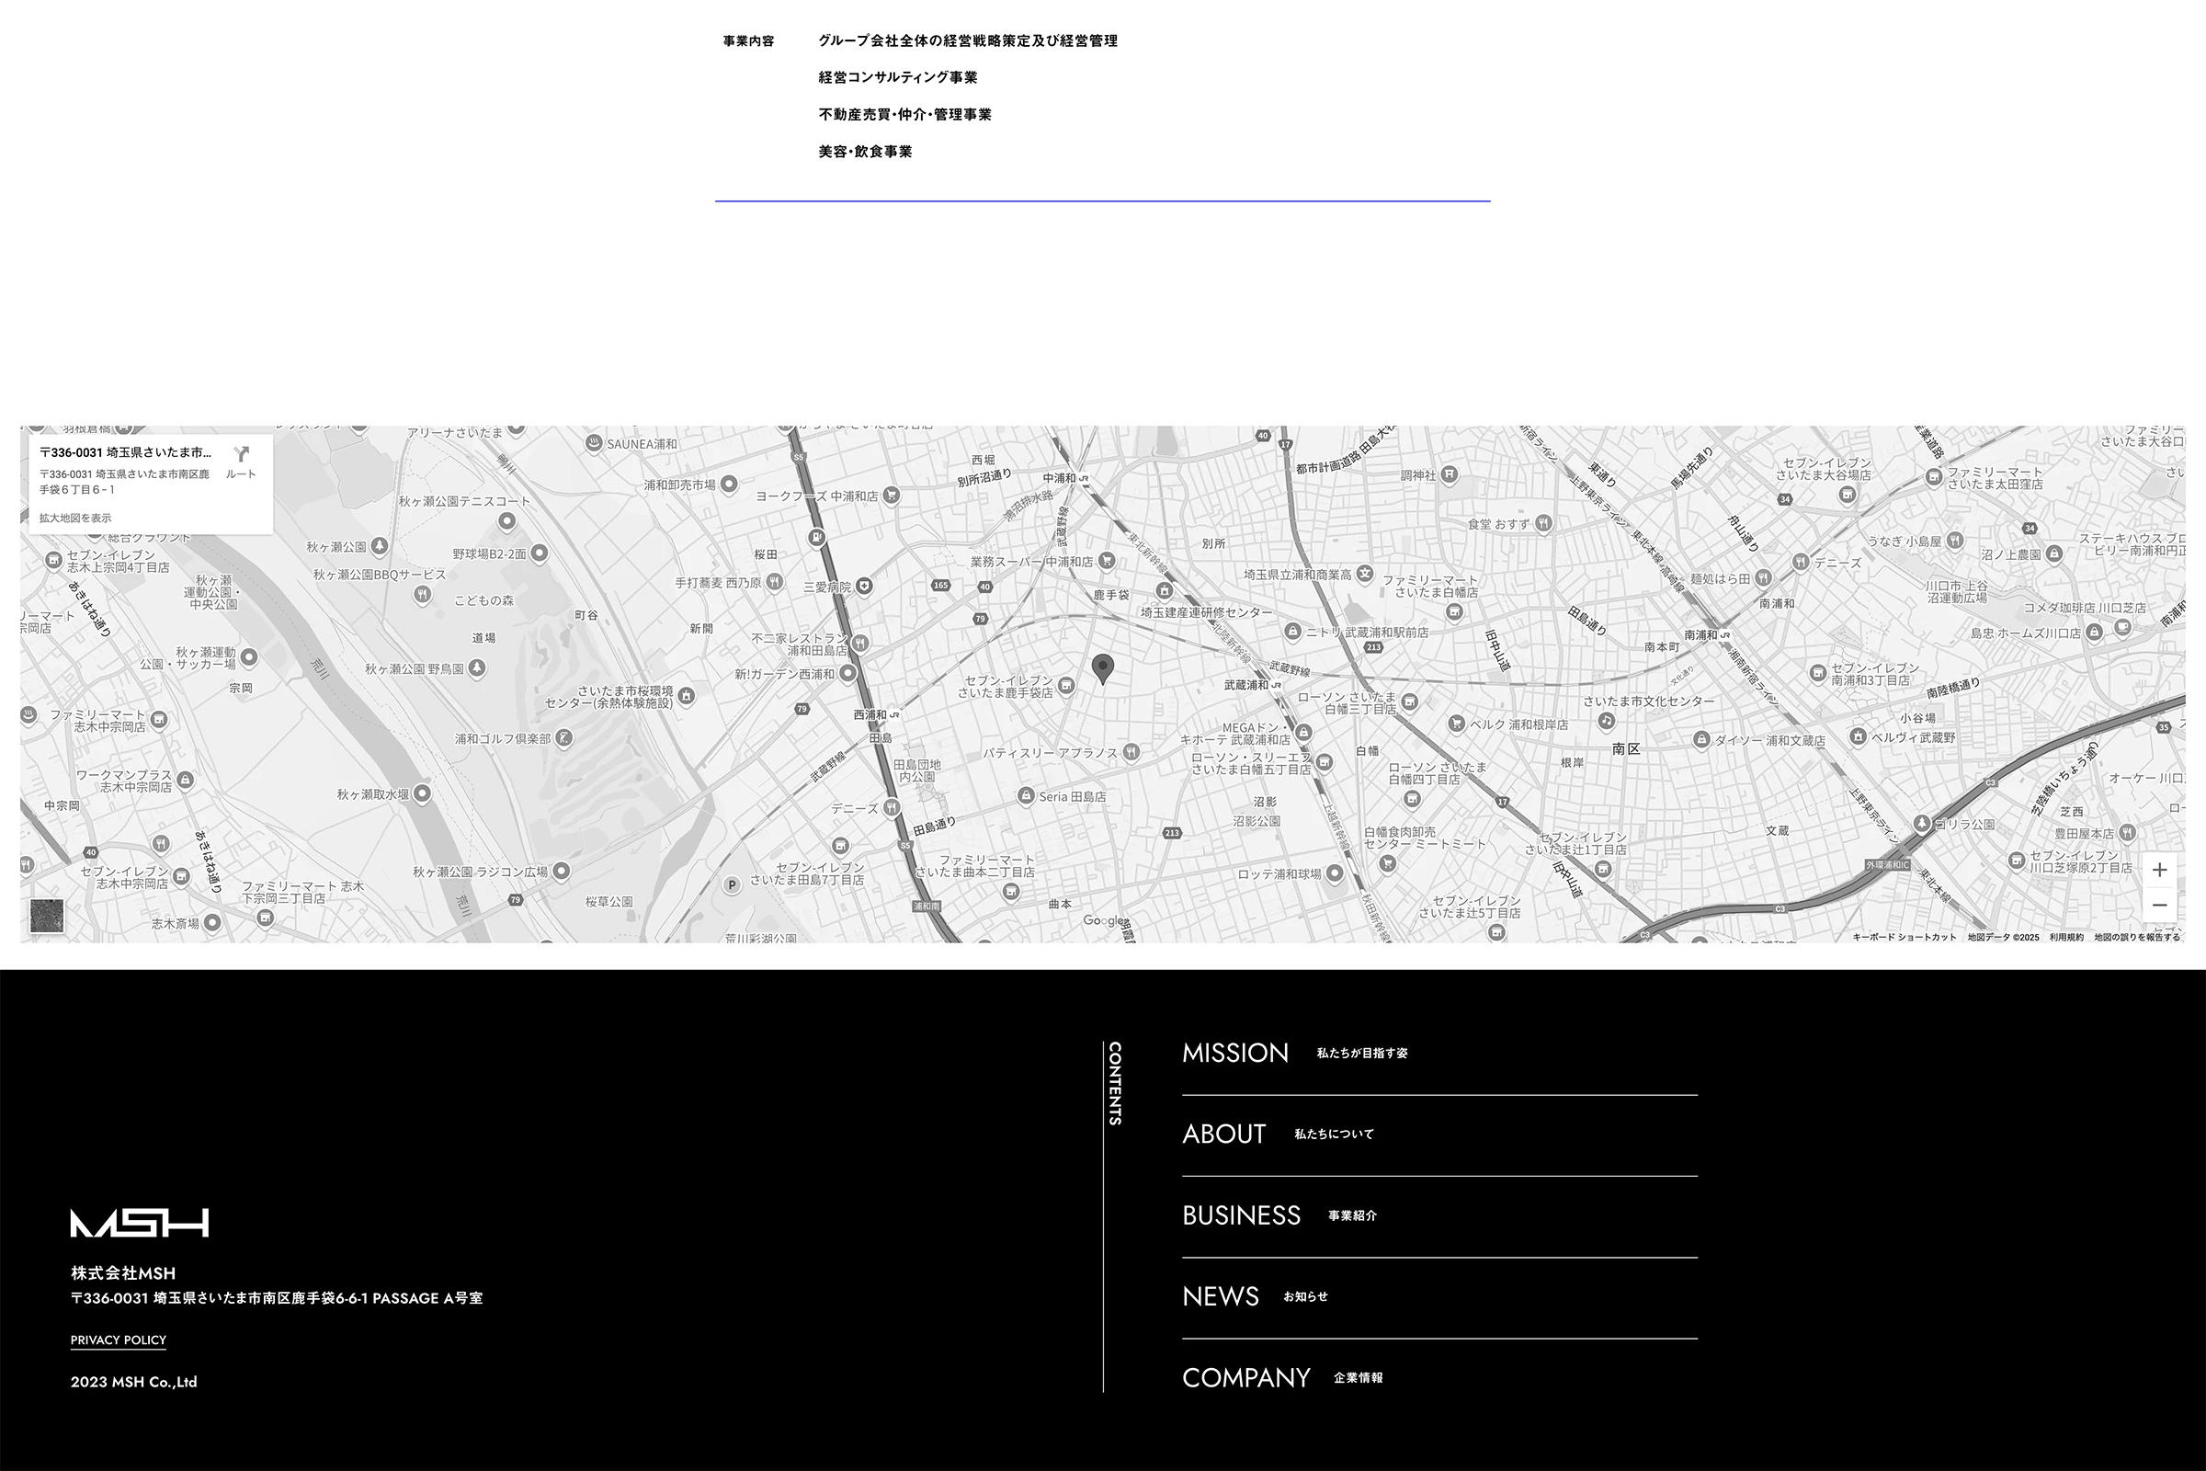Click the map zoom in plus button

(x=2159, y=870)
